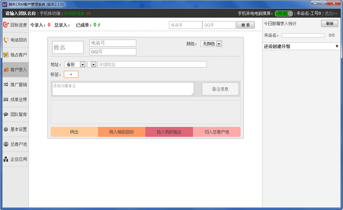Click the 总录入 label
Viewport: 343px width, 210px height.
pyautogui.click(x=62, y=25)
